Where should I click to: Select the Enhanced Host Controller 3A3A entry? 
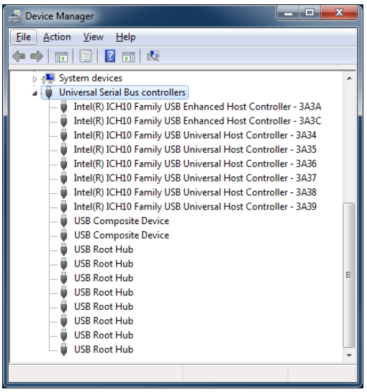(197, 107)
